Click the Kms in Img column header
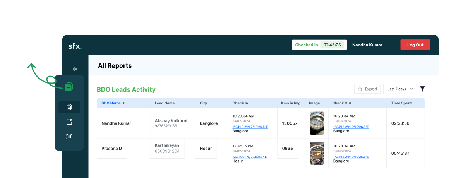 [291, 103]
